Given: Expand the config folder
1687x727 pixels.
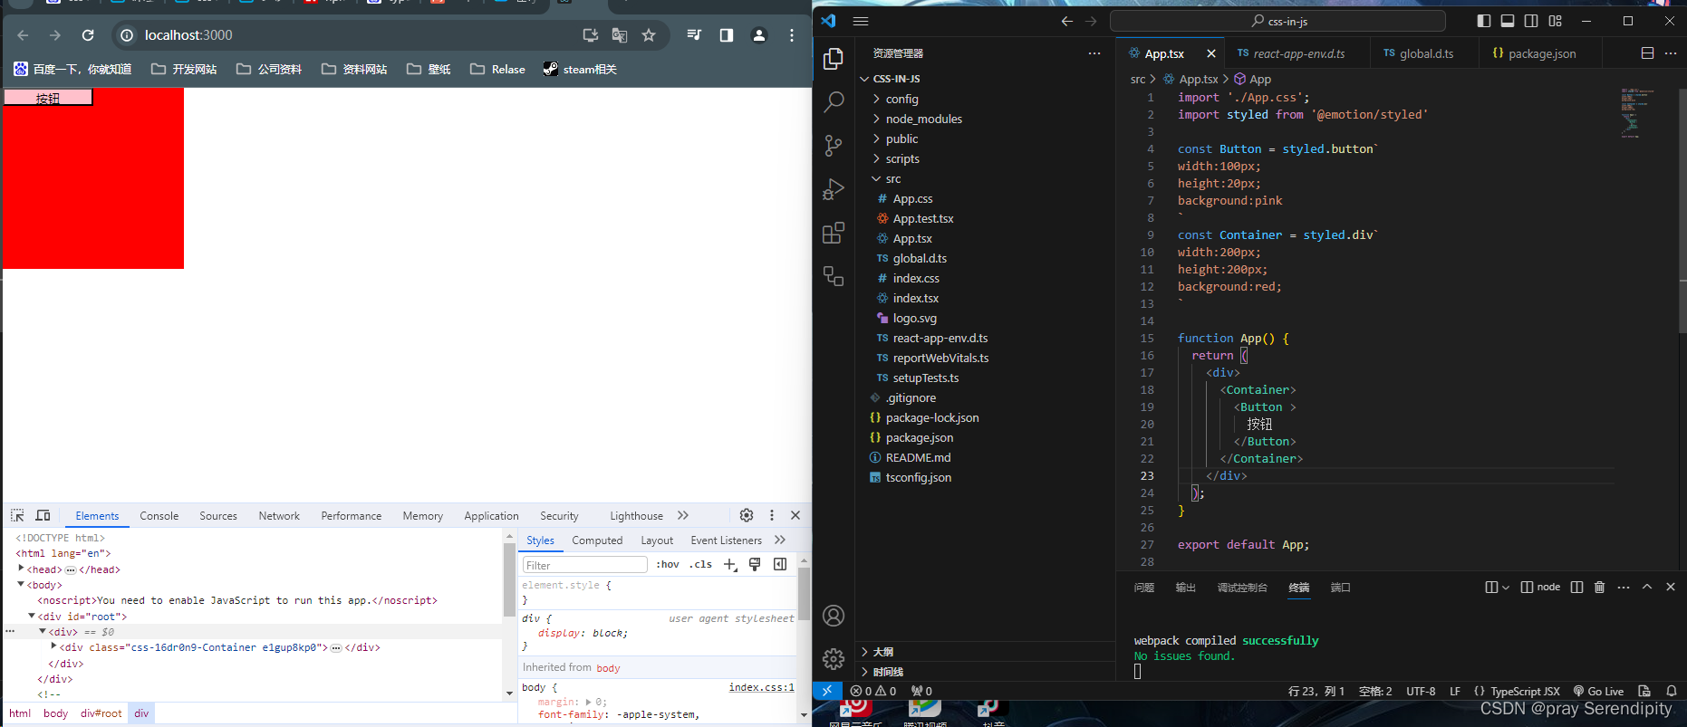Looking at the screenshot, I should coord(986,99).
